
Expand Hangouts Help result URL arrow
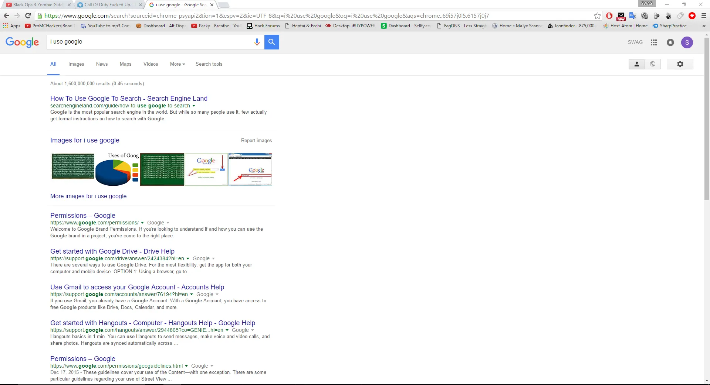pyautogui.click(x=227, y=330)
